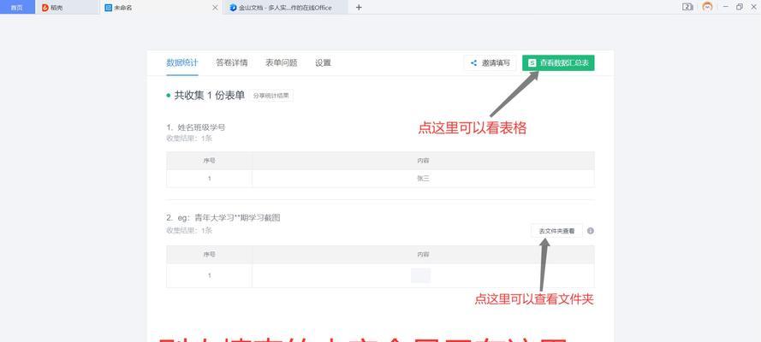761x342 pixels.
Task: Switch to 数据统计 tab
Action: (x=182, y=63)
